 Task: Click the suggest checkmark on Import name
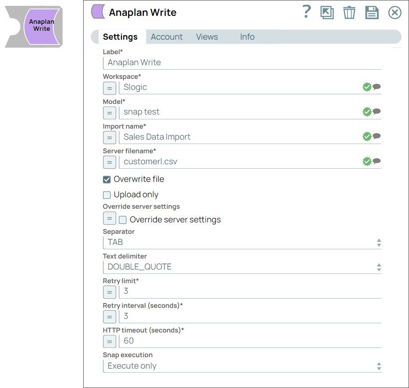pos(367,136)
